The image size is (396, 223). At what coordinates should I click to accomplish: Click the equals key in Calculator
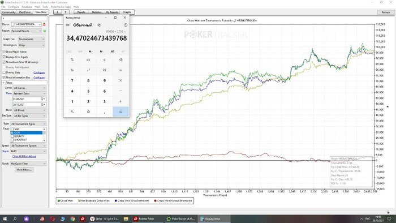pyautogui.click(x=120, y=111)
